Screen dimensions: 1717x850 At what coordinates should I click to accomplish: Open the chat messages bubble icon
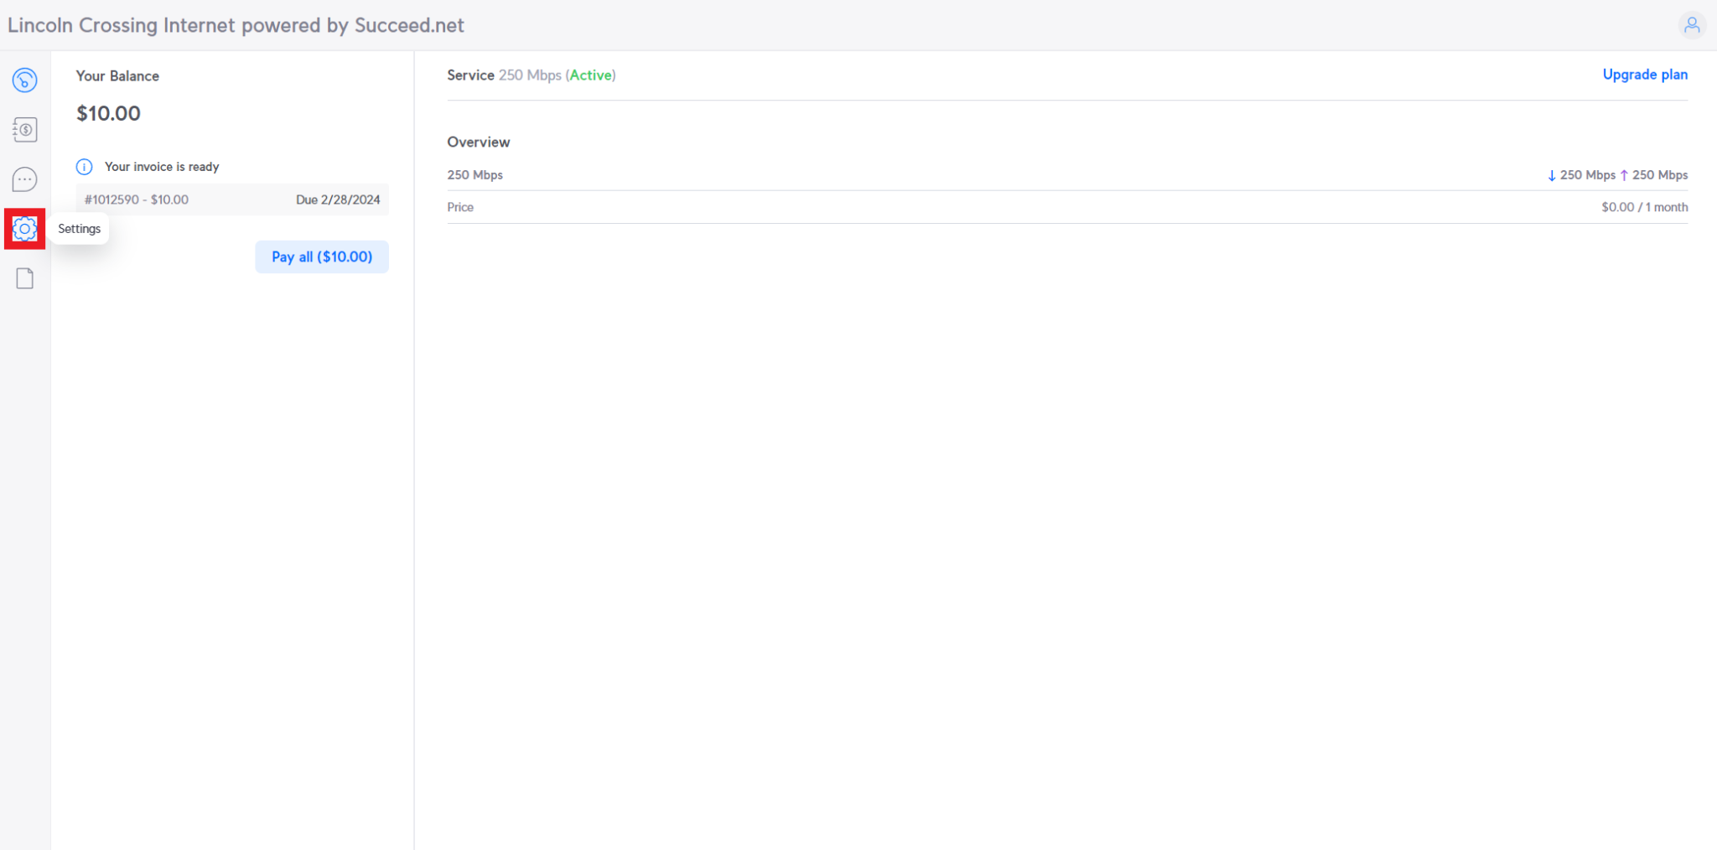coord(24,179)
